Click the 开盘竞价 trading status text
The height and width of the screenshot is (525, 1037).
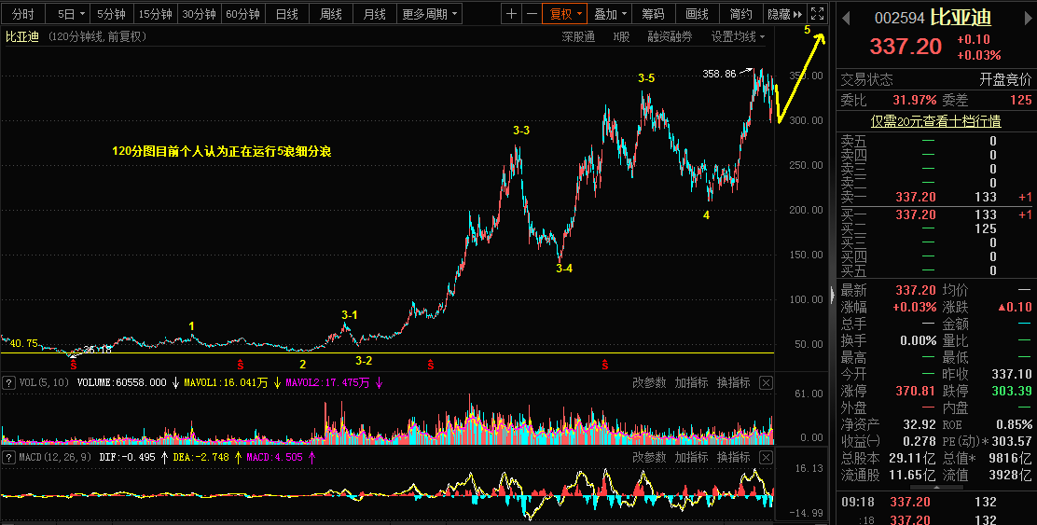point(1005,80)
